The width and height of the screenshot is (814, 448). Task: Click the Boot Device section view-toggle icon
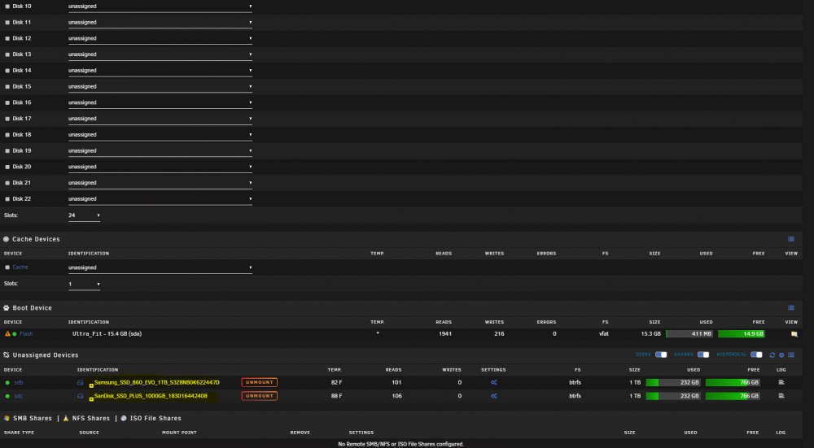(x=790, y=307)
